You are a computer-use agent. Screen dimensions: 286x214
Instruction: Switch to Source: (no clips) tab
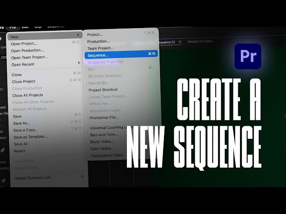point(200,41)
